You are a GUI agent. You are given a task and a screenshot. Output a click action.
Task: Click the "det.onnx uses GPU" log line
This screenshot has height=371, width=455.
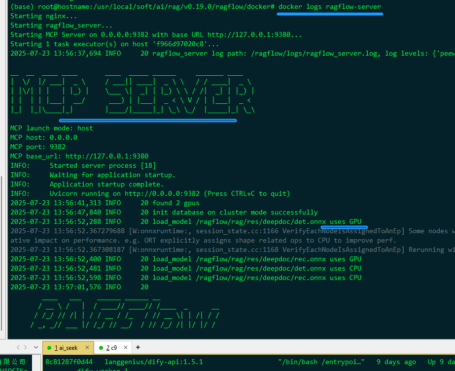tap(186, 221)
